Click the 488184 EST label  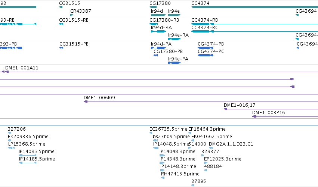click(x=213, y=166)
